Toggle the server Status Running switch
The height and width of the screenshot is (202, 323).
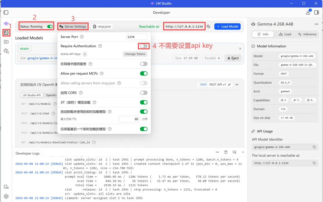[x=50, y=27]
